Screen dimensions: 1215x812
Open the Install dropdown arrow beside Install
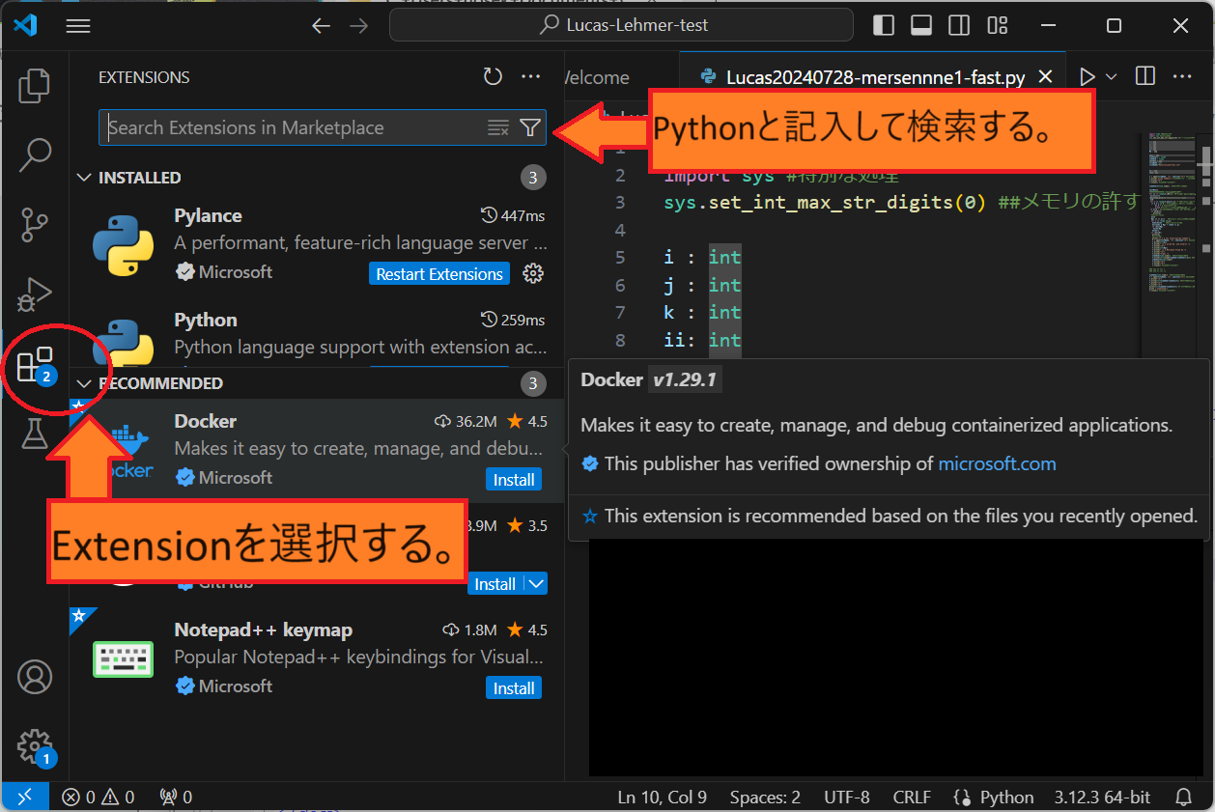(537, 583)
